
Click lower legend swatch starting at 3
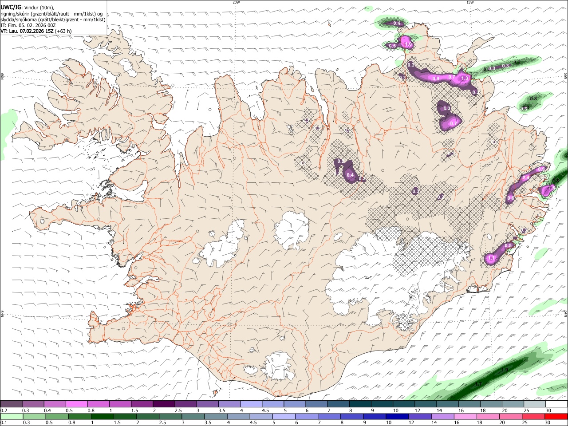193,416
